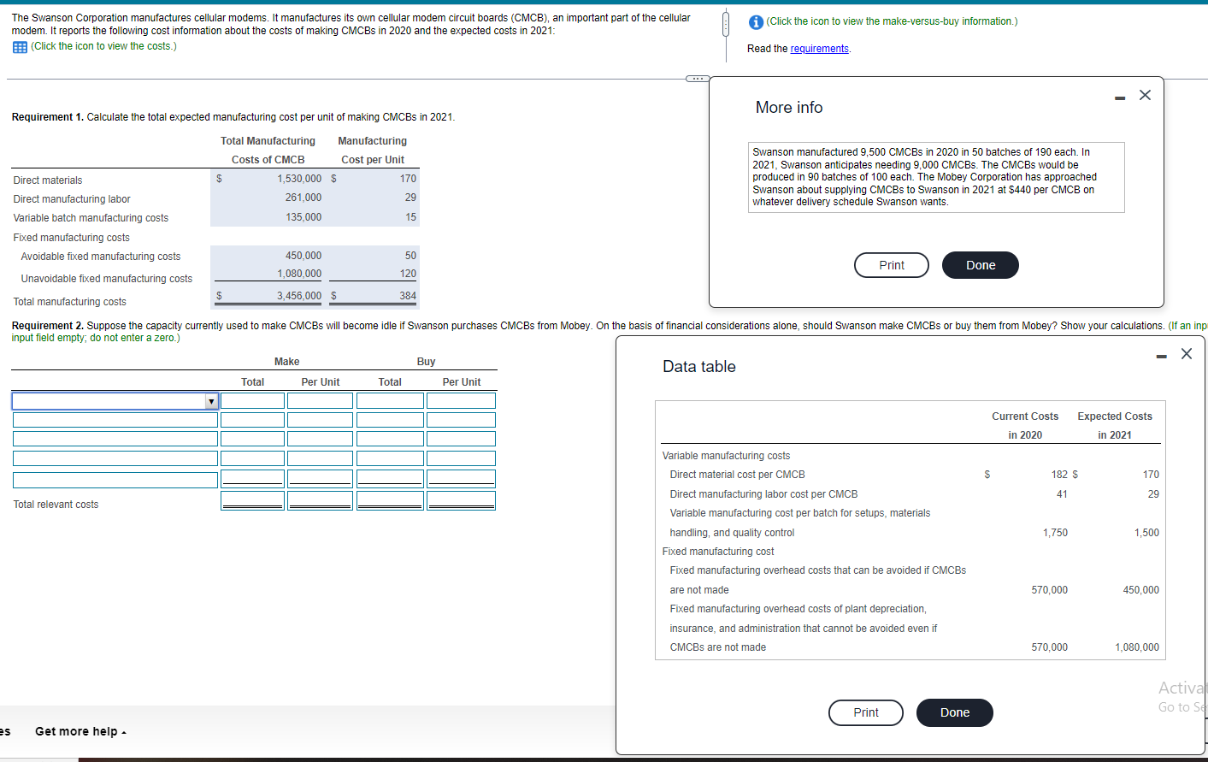Select Make Total field for Total relevant costs

pyautogui.click(x=252, y=500)
